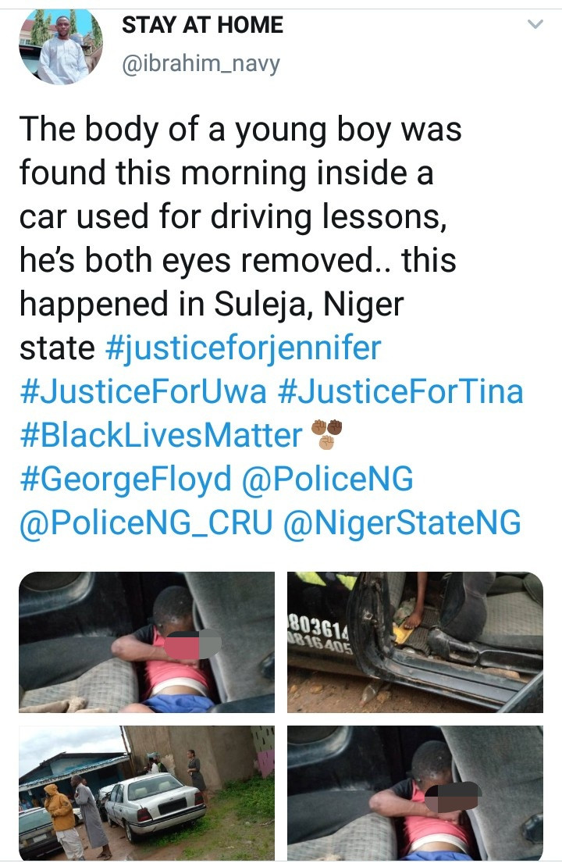View the photo of the parked silver car
The image size is (562, 863).
(x=147, y=793)
